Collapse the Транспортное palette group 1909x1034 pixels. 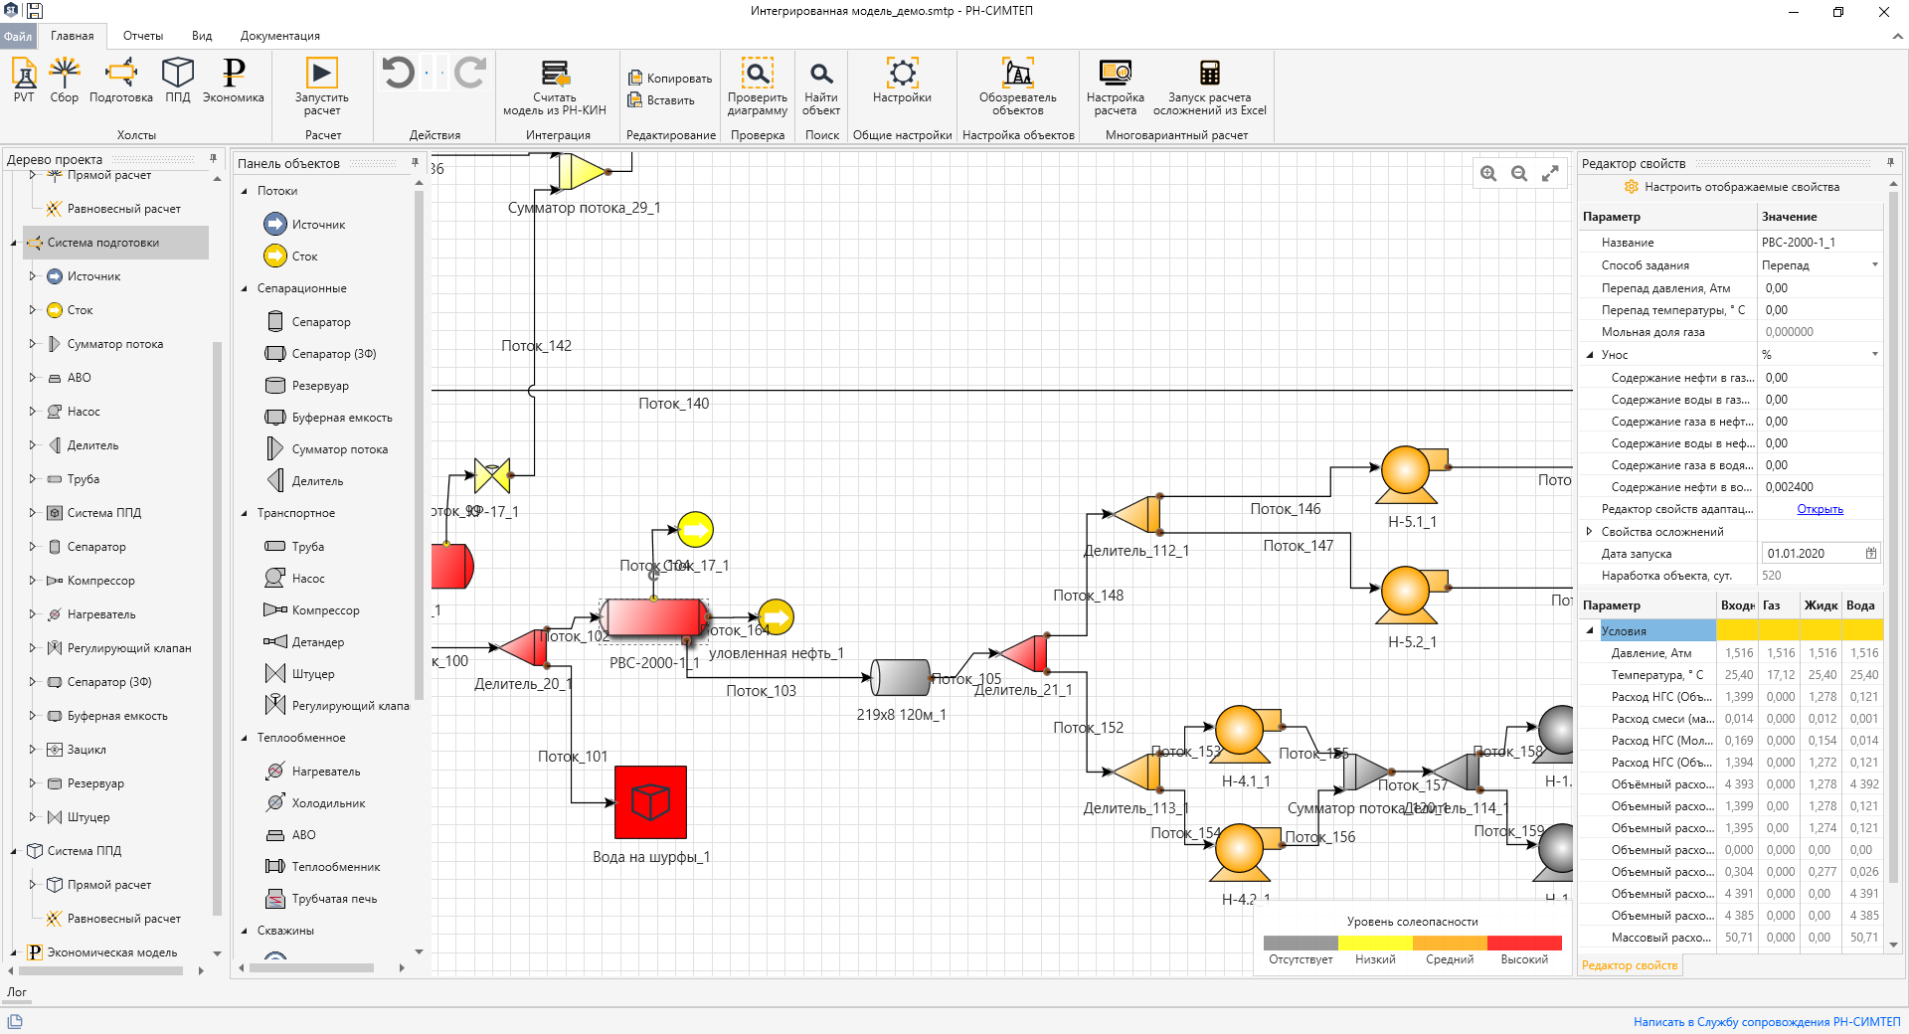pyautogui.click(x=245, y=513)
